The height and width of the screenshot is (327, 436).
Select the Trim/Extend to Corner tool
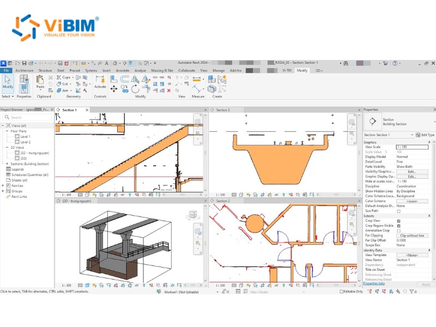click(x=146, y=89)
